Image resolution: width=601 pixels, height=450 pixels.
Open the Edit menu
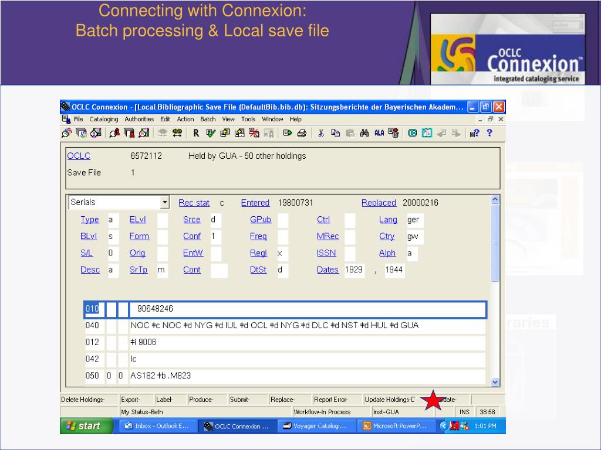click(165, 119)
